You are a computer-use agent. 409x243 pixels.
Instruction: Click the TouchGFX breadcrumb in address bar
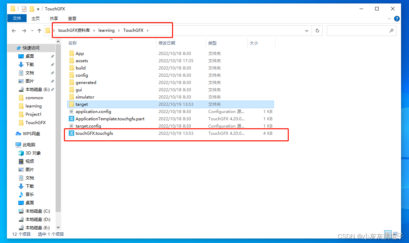pos(133,30)
